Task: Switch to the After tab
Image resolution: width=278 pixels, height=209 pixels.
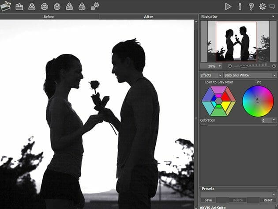Action: click(x=148, y=17)
